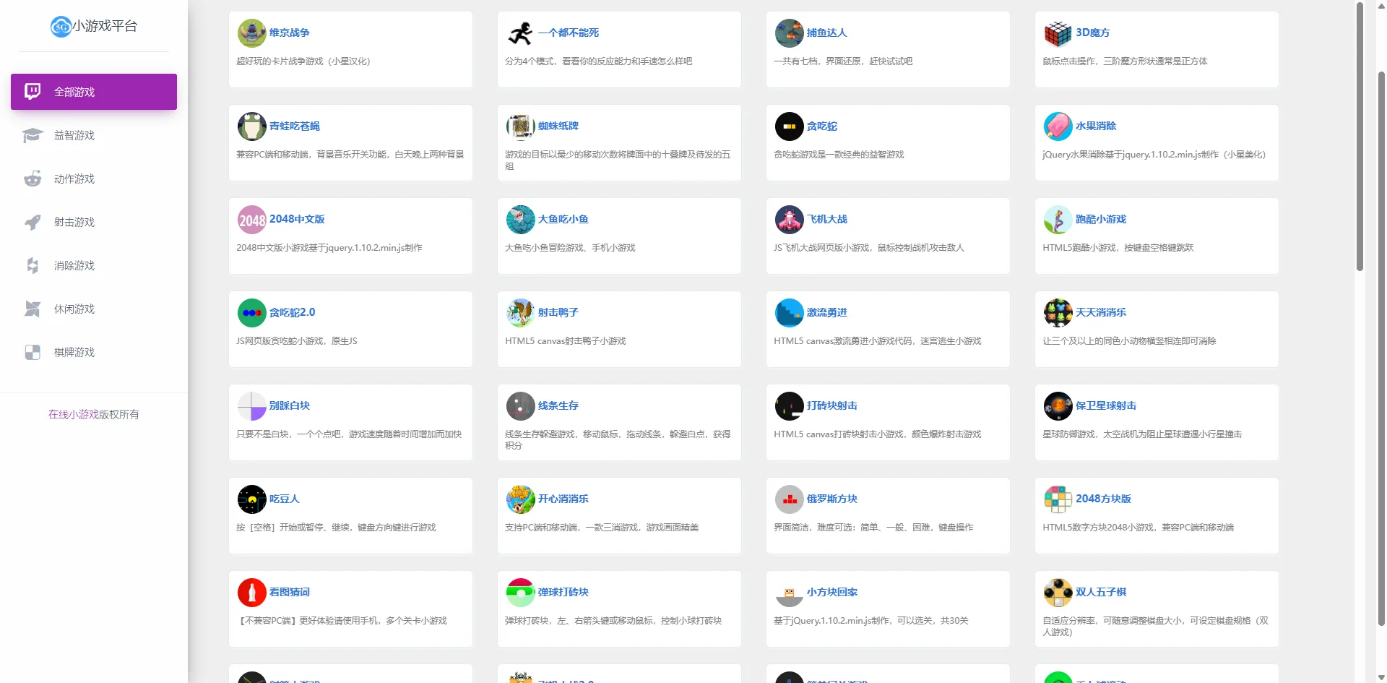Viewport: 1387px width, 683px height.
Task: Click the 维京战争 game icon
Action: pyautogui.click(x=251, y=33)
